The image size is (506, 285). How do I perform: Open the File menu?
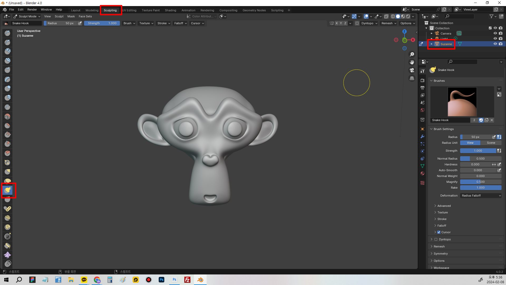[12, 9]
